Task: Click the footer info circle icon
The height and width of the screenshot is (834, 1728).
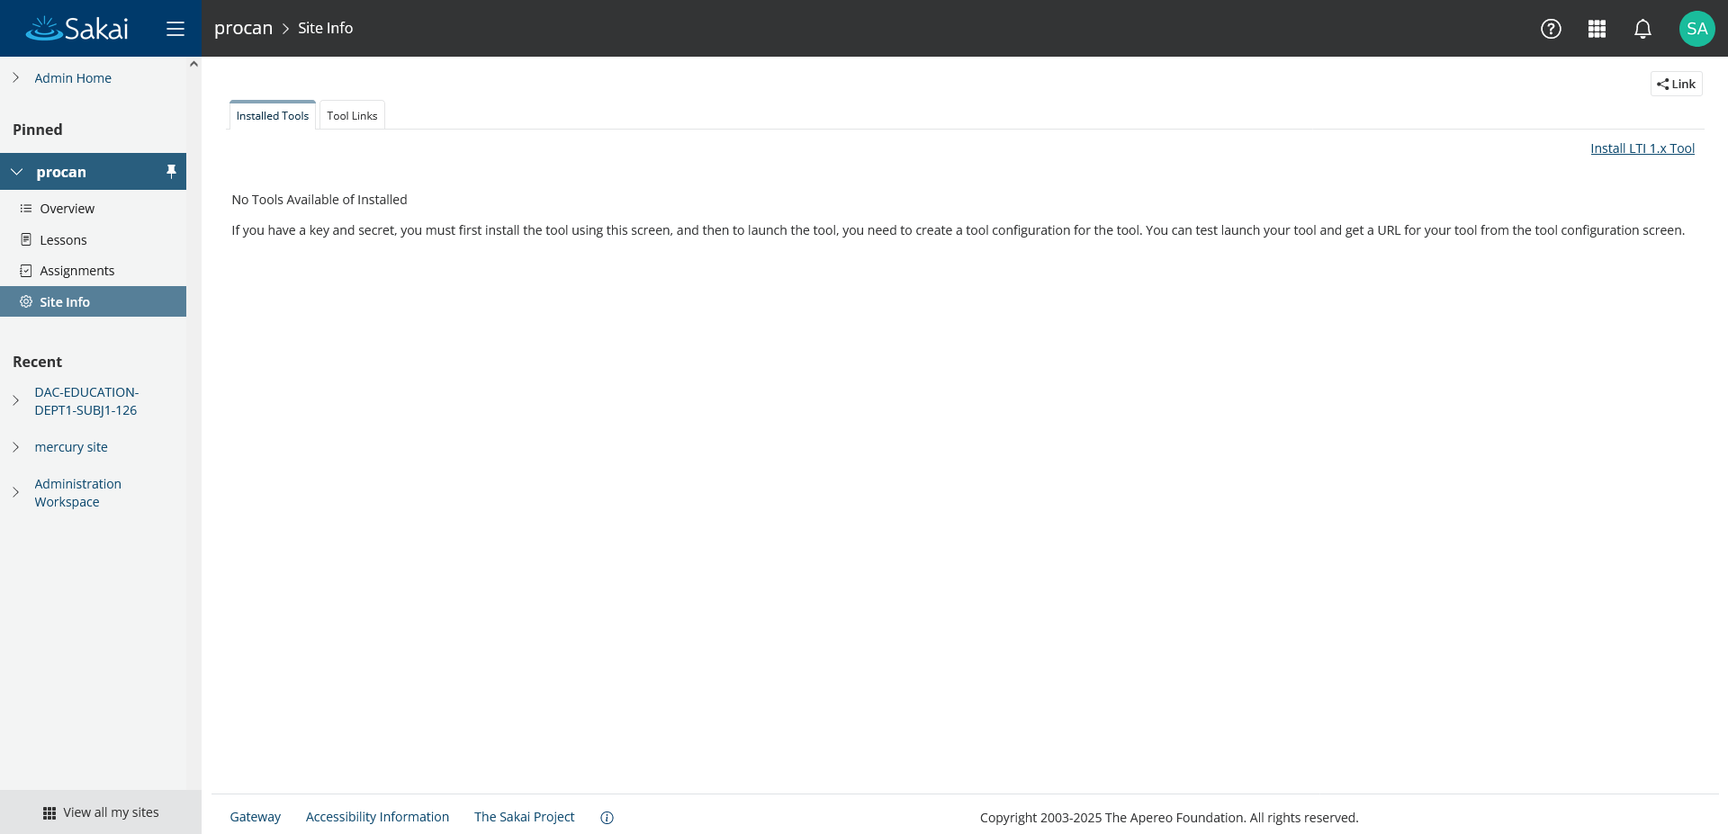Action: pos(607,818)
